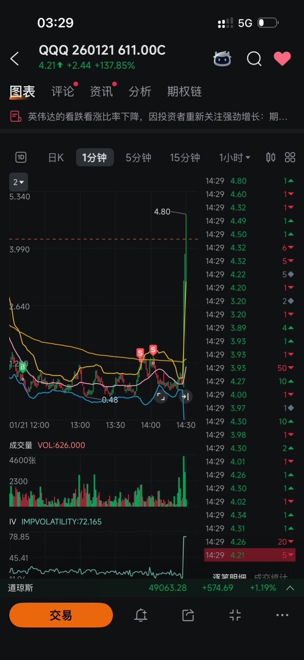Image resolution: width=304 pixels, height=660 pixels.
Task: Open the candlestick chart style icon
Action: [270, 158]
